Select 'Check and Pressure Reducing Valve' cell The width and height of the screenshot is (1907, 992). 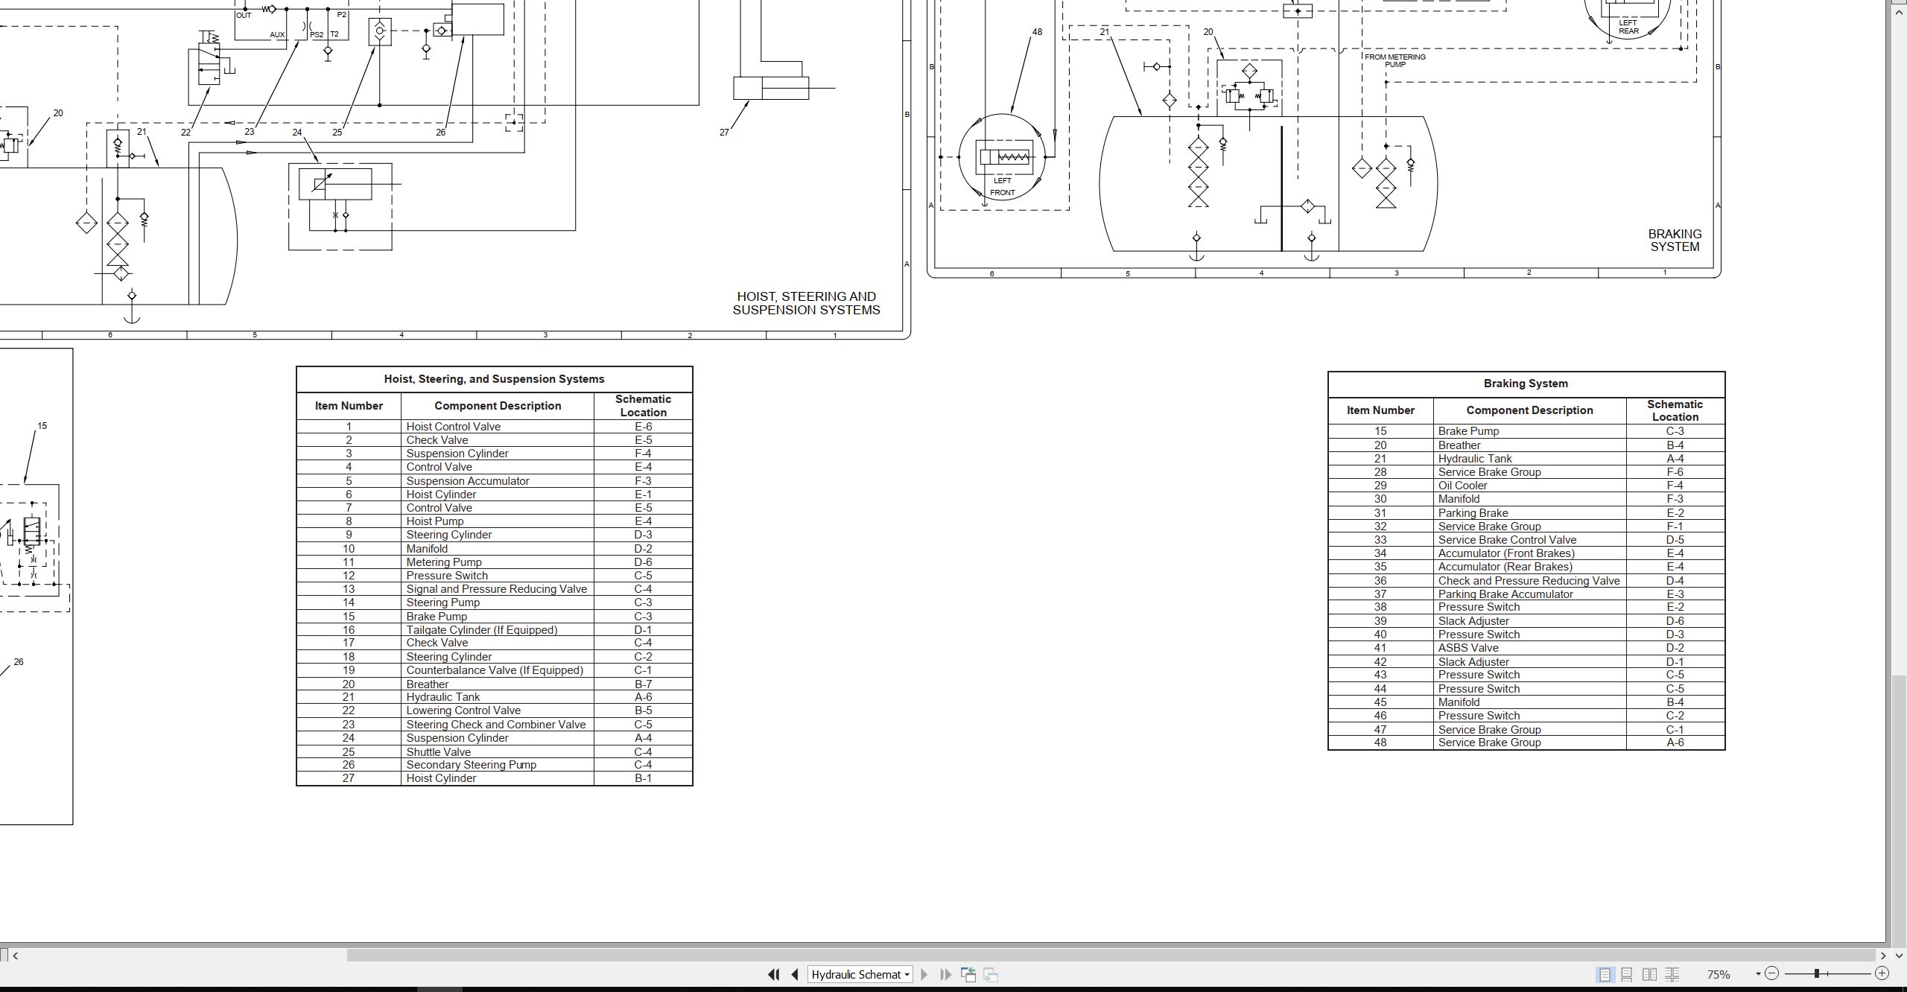[x=1529, y=581]
